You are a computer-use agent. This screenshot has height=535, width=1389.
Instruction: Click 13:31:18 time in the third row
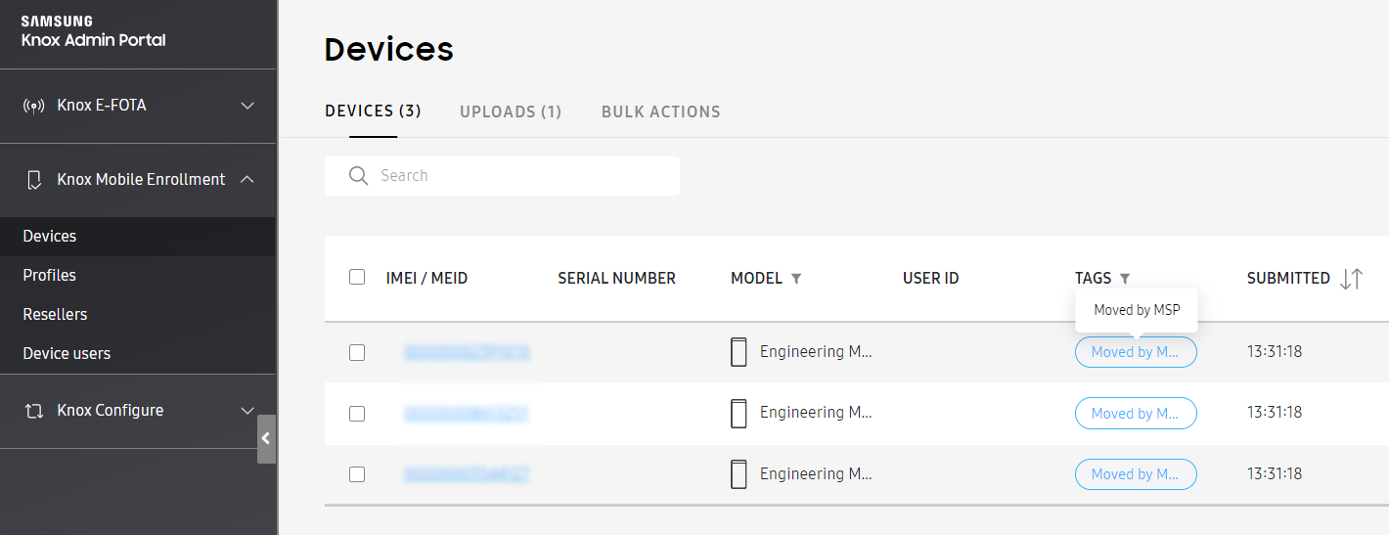pos(1275,474)
